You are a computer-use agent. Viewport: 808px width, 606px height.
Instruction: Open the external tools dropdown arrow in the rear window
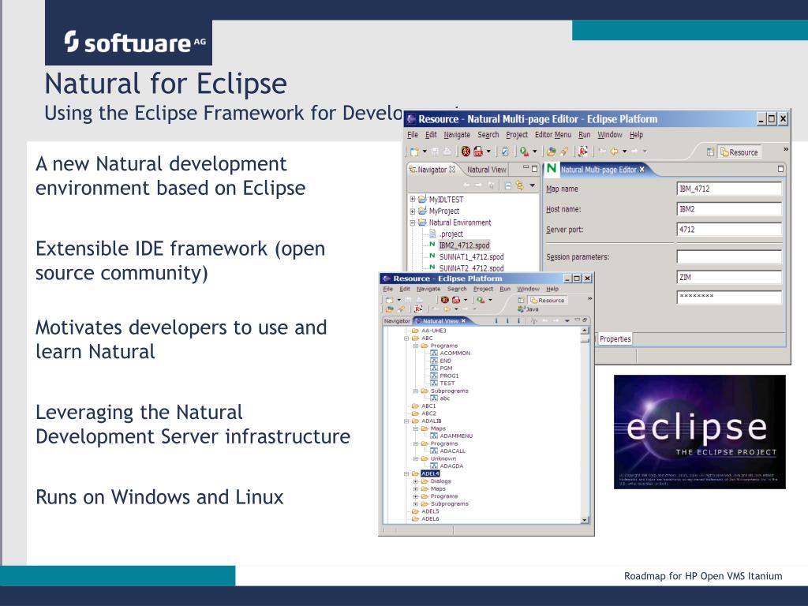(534, 151)
